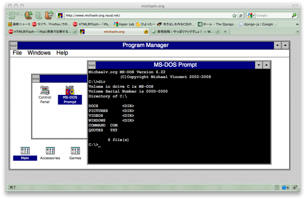The image size is (306, 200).
Task: Click the site favicon beside the URL
Action: [x=60, y=15]
